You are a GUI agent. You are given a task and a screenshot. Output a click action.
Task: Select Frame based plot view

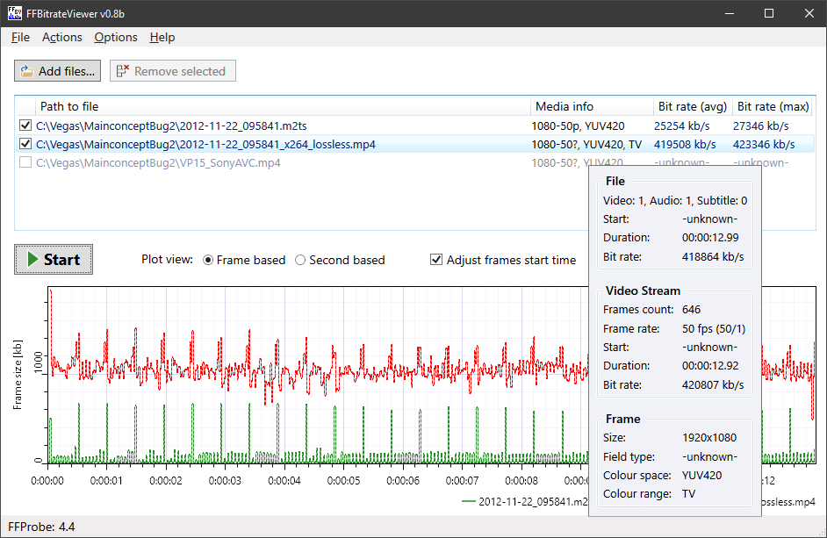[244, 260]
